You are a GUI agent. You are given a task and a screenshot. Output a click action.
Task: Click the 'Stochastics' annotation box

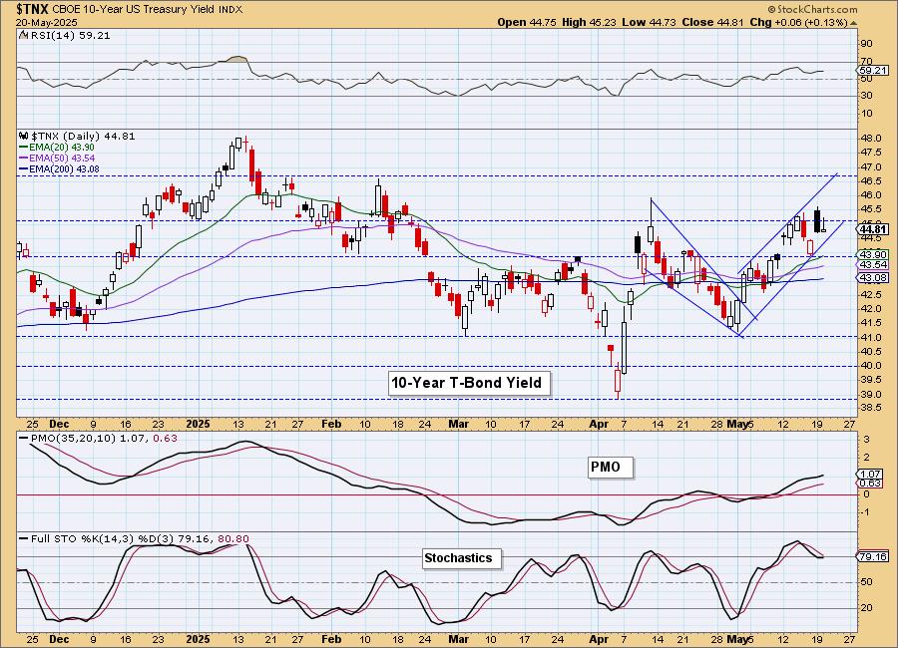click(462, 558)
